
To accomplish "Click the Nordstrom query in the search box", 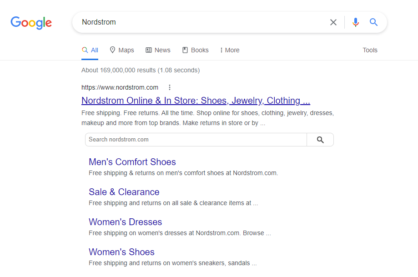I will point(99,22).
